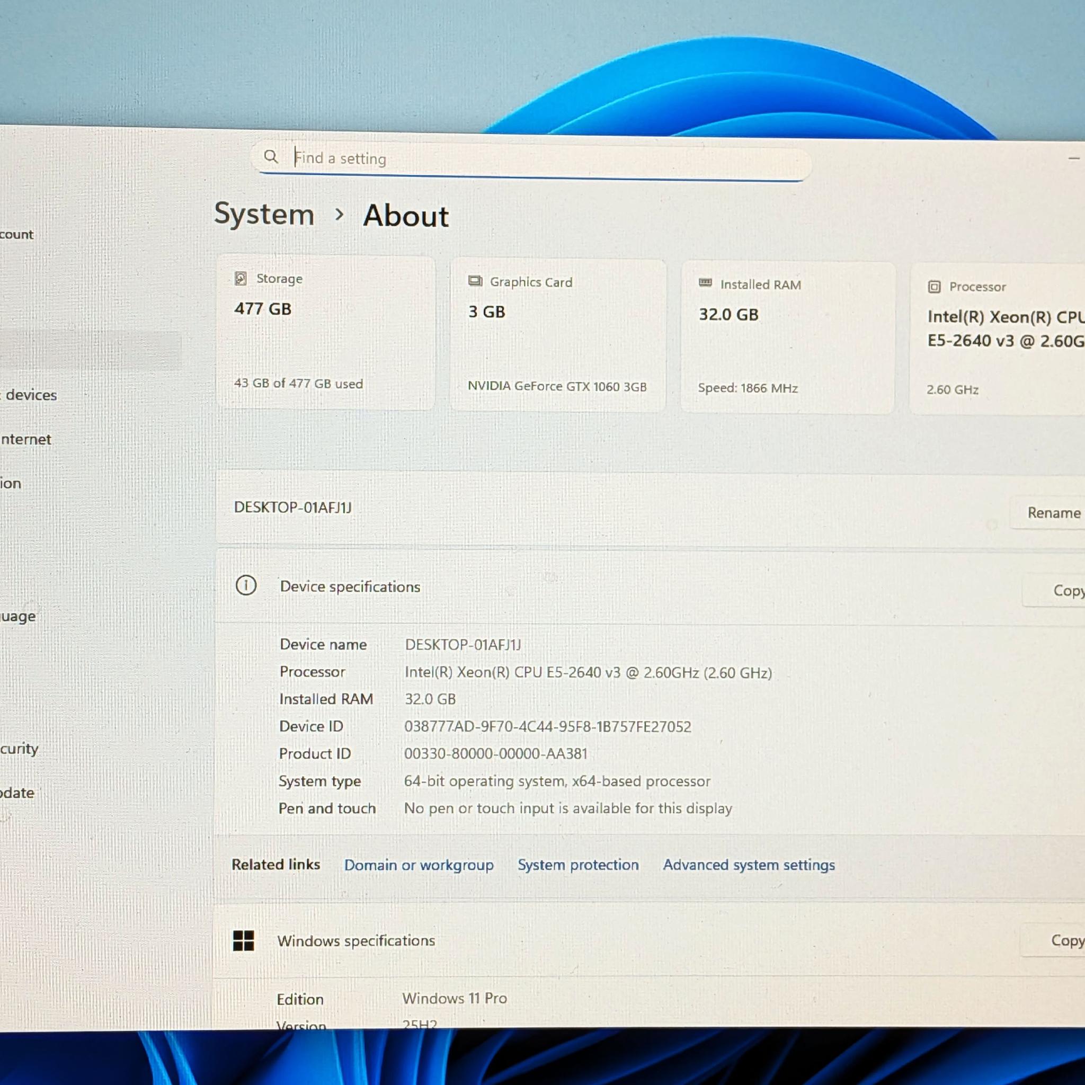Click the search magnifier icon
This screenshot has width=1085, height=1085.
click(x=271, y=157)
